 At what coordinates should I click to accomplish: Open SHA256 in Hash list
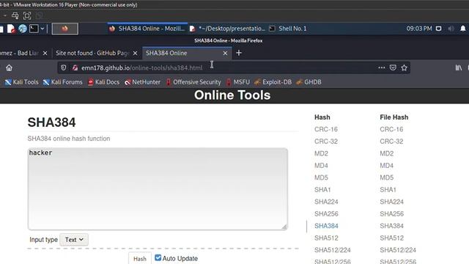326,213
